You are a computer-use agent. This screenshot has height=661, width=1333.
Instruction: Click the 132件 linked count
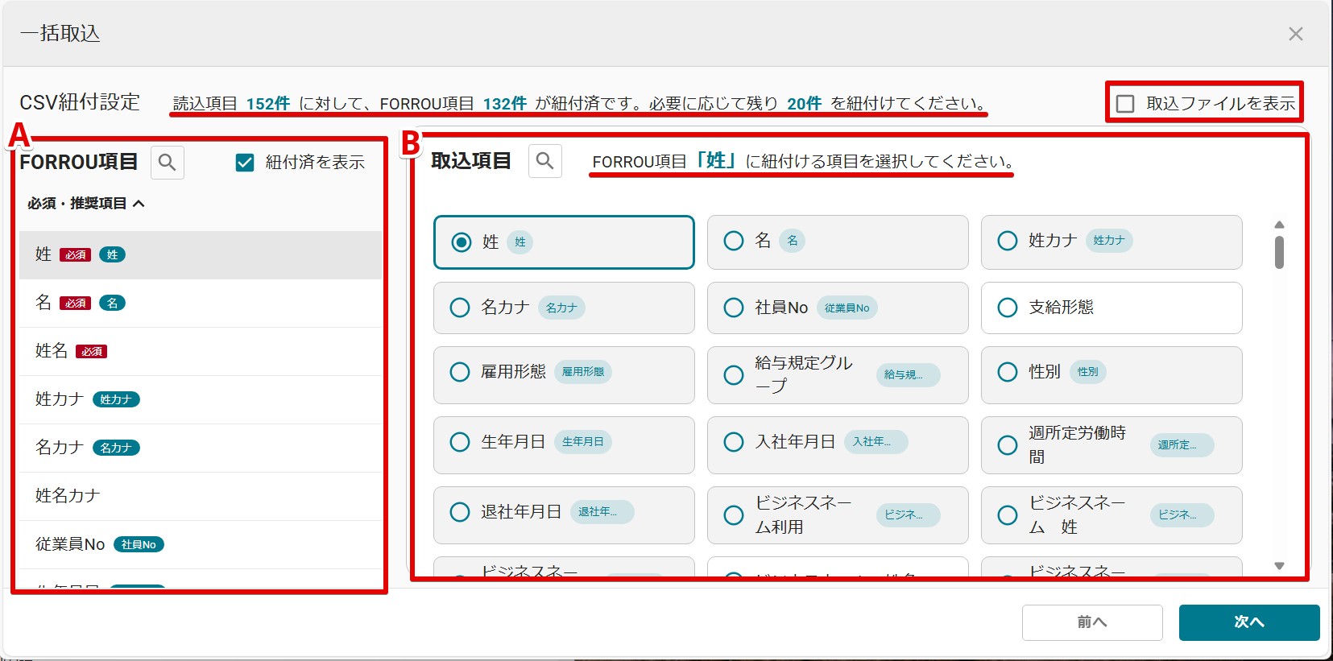click(x=505, y=104)
